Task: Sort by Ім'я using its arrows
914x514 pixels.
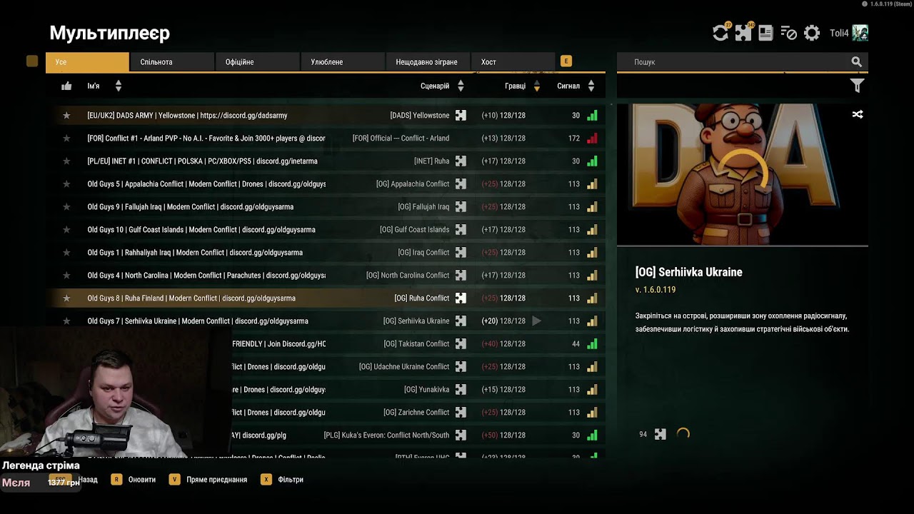Action: [119, 86]
